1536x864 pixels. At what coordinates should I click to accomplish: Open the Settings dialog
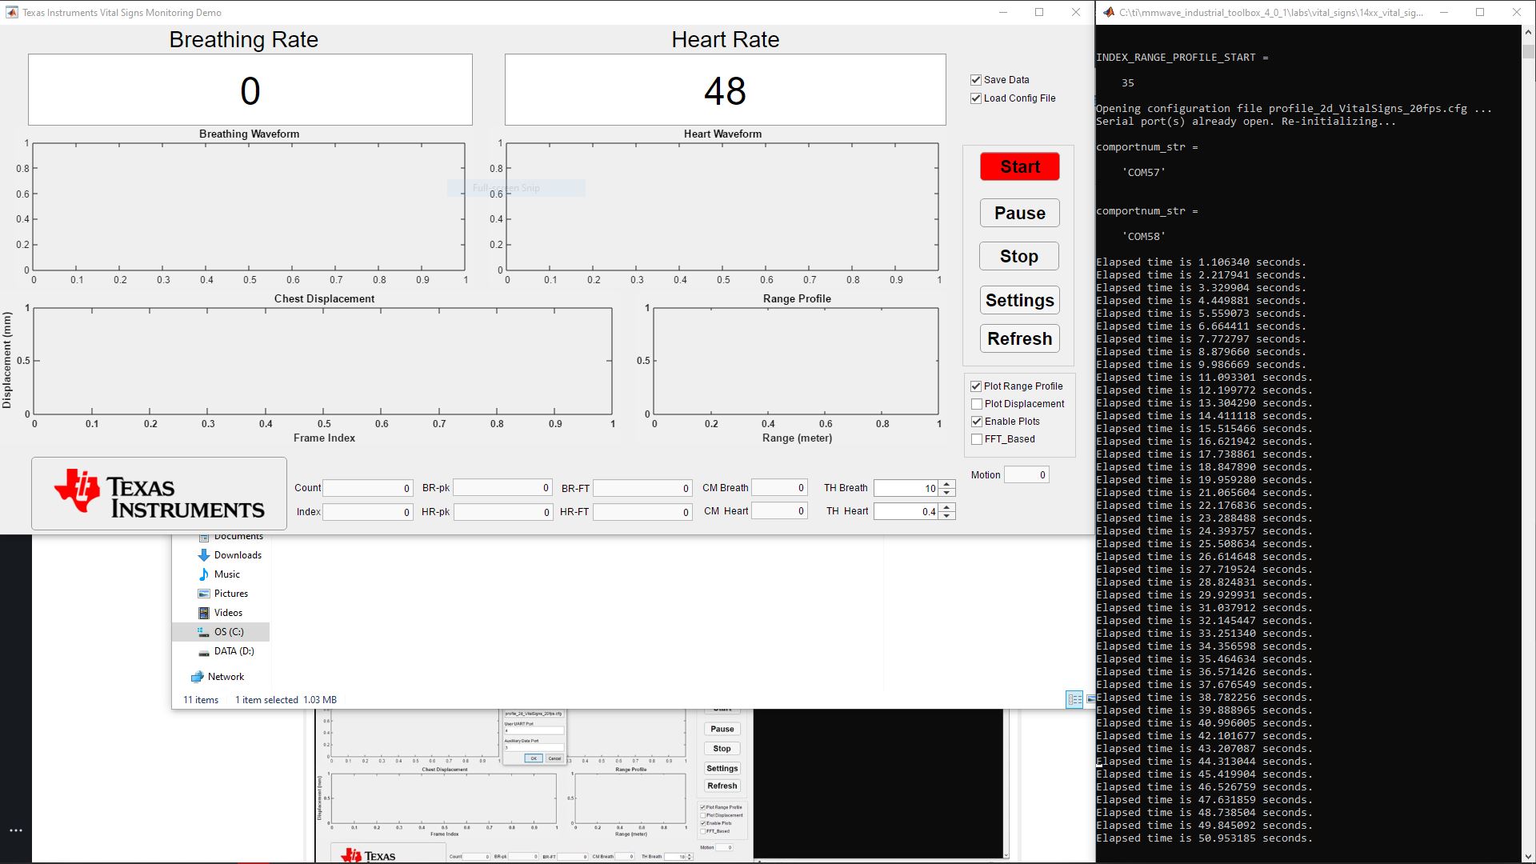tap(1018, 299)
